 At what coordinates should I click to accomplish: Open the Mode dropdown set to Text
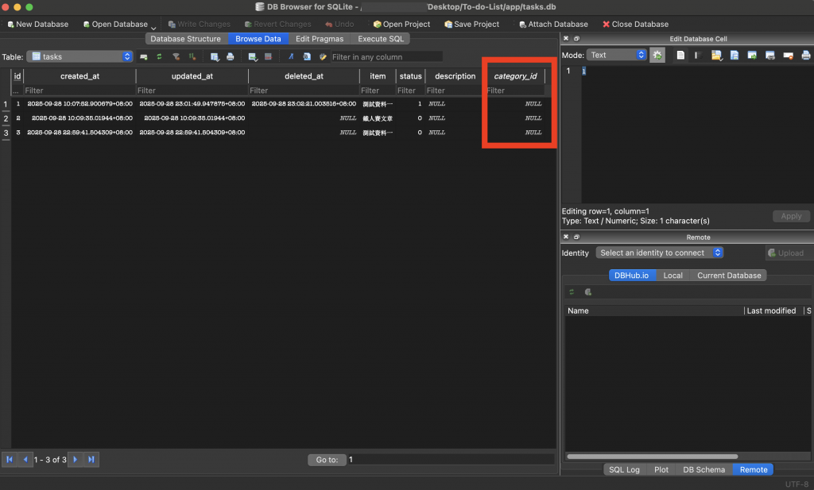coord(617,55)
